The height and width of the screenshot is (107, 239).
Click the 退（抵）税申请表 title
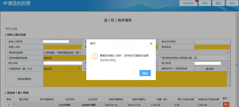(x=118, y=20)
